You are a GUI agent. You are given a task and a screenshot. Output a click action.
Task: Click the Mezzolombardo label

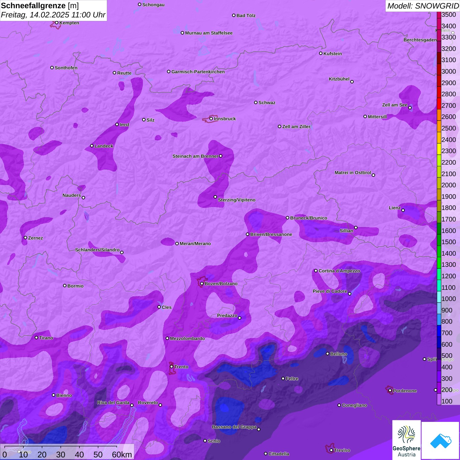187,338
